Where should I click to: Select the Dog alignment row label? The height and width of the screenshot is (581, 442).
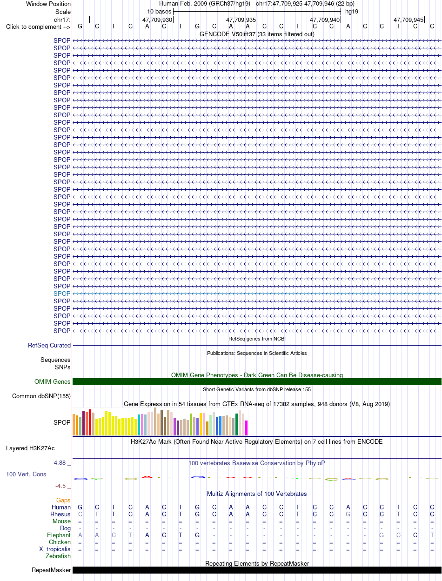pyautogui.click(x=65, y=528)
